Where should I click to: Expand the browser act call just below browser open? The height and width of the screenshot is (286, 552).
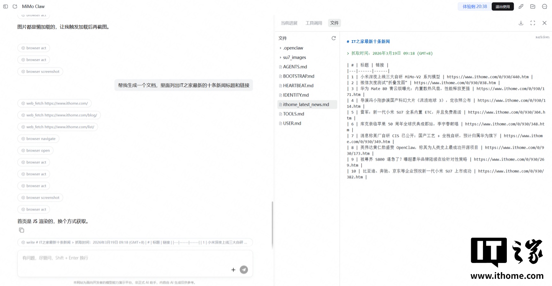34,162
